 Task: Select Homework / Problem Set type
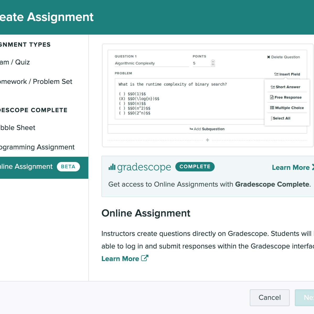coord(36,82)
